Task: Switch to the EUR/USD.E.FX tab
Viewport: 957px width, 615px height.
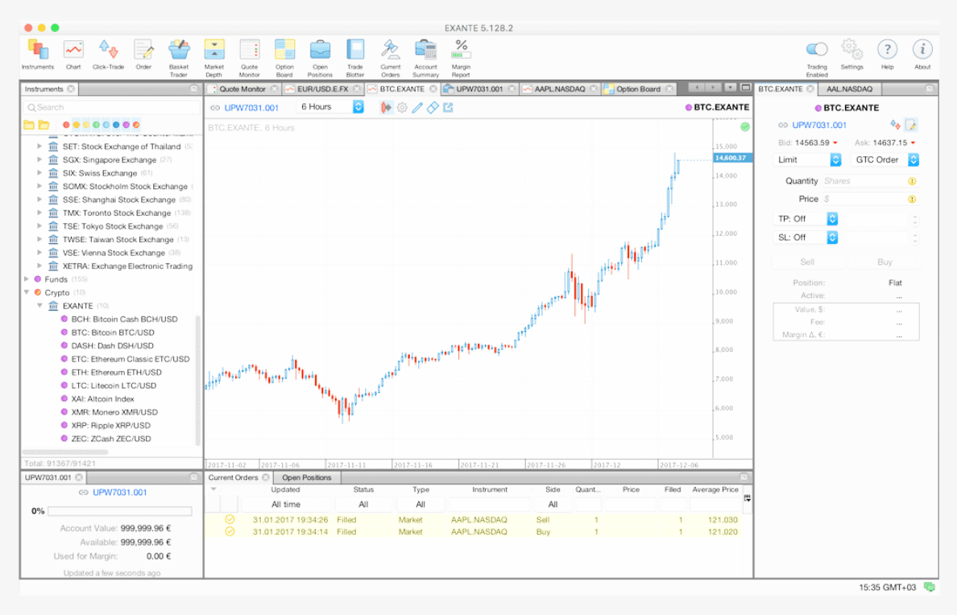Action: click(323, 89)
